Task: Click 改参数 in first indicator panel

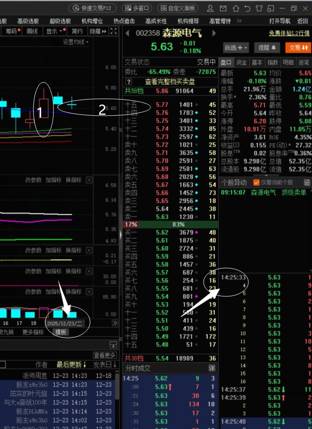Action: [33, 180]
